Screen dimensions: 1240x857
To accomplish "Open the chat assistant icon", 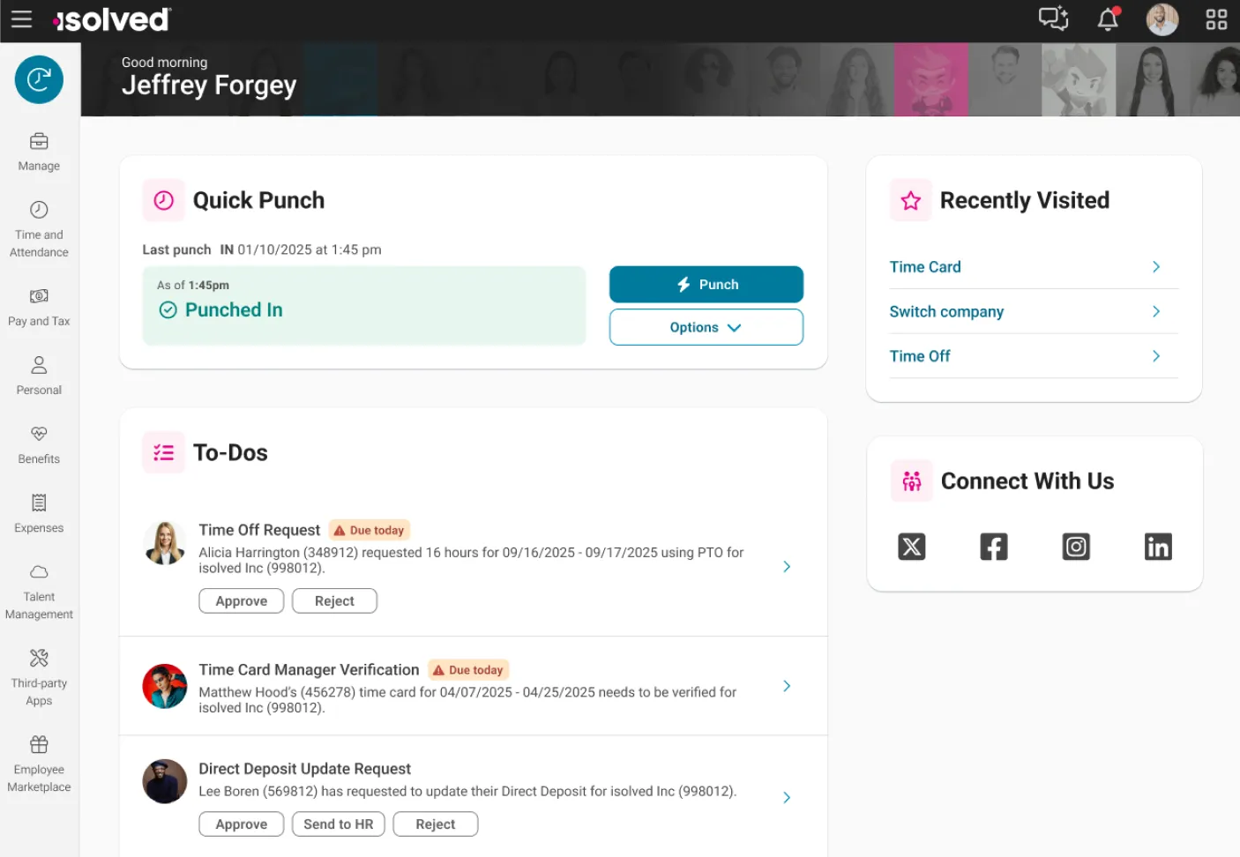I will click(1053, 19).
